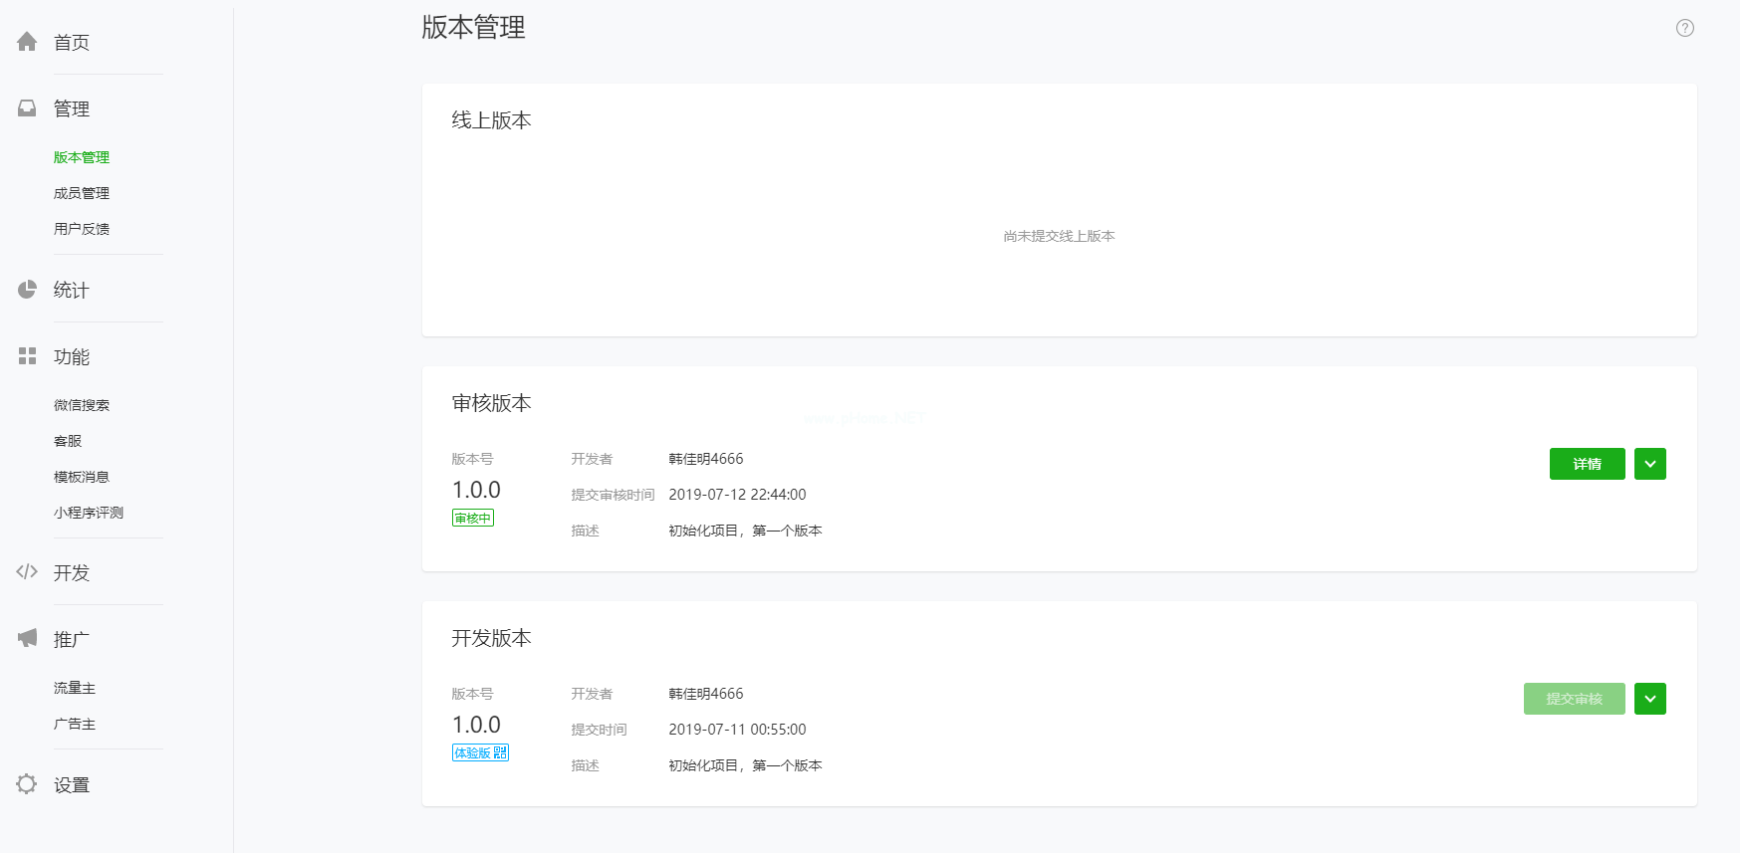Image resolution: width=1740 pixels, height=853 pixels.
Task: Select 用户反馈 menu item
Action: click(x=82, y=229)
